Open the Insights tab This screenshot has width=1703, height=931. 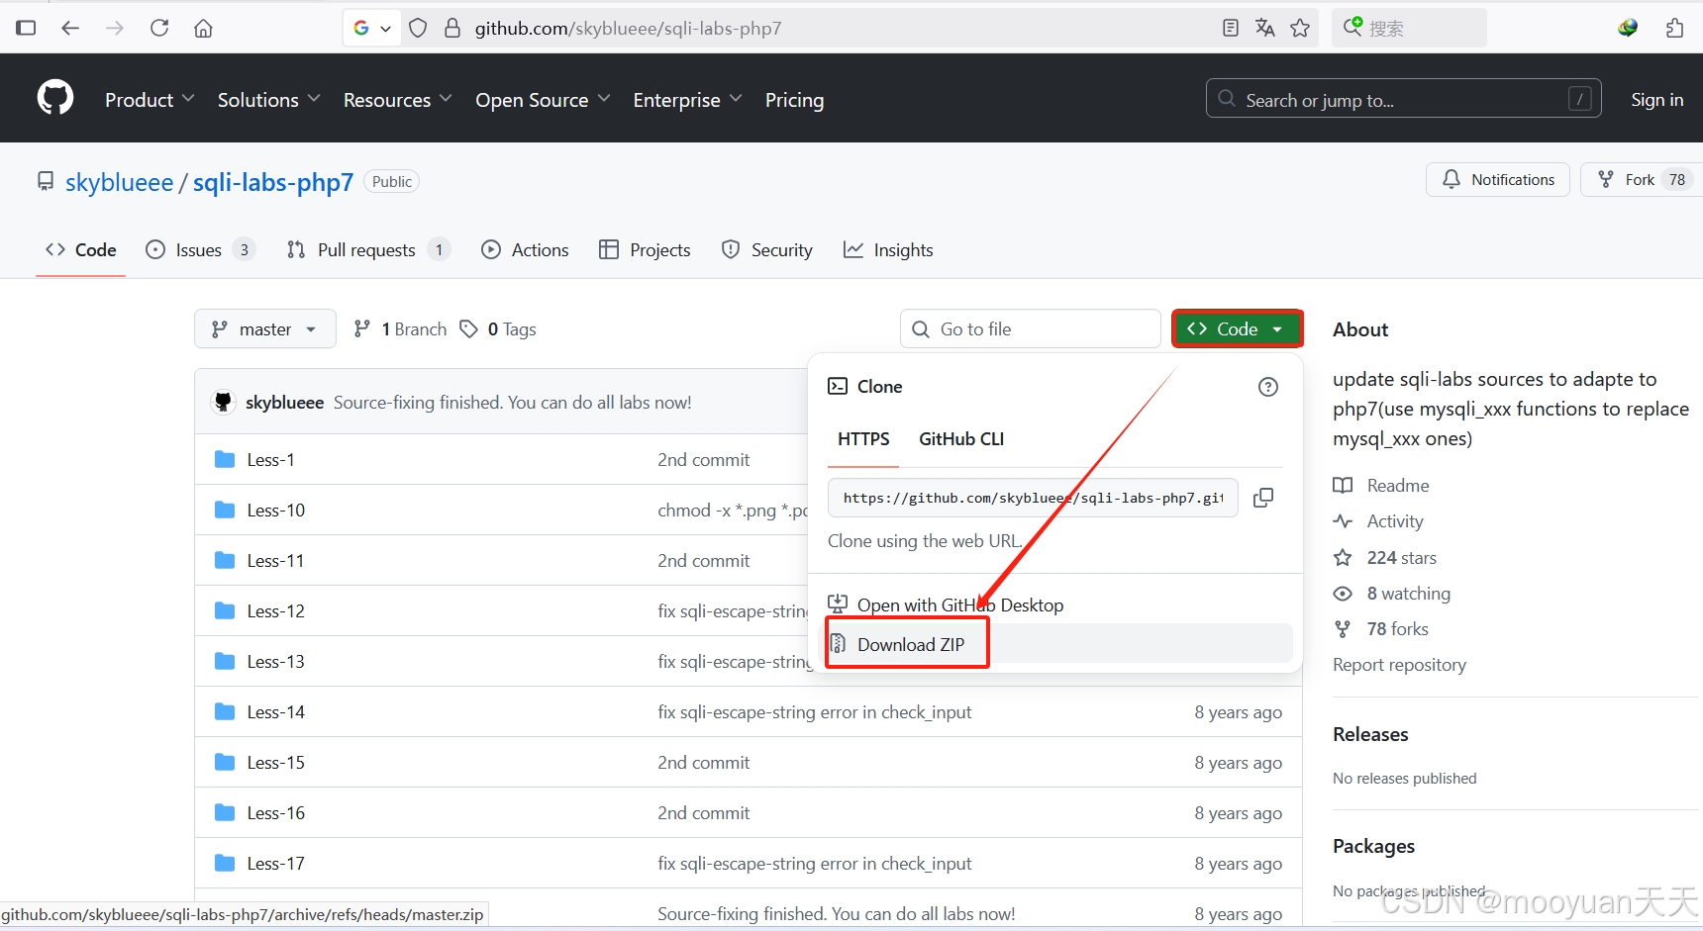pos(888,249)
